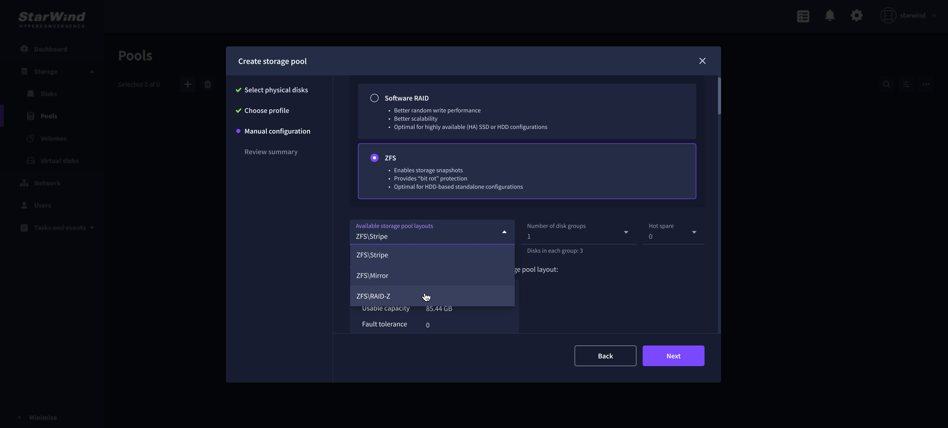Go to the Review summary step
The width and height of the screenshot is (948, 428).
click(271, 152)
